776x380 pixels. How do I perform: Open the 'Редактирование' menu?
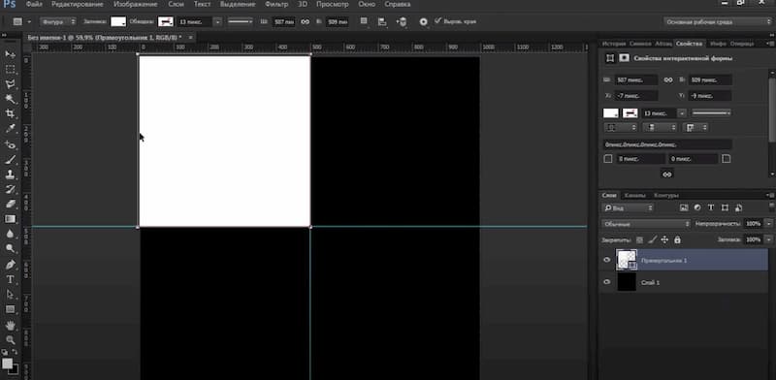point(78,5)
